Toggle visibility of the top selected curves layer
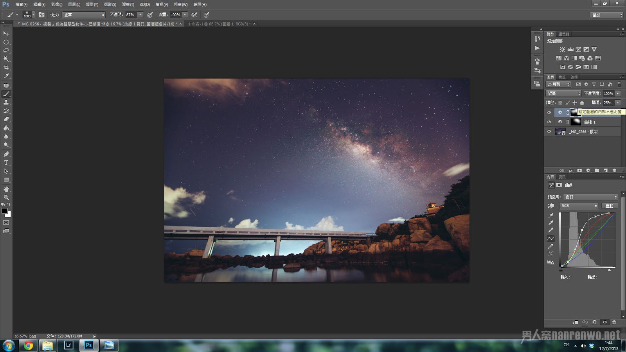The image size is (626, 352). tap(549, 112)
